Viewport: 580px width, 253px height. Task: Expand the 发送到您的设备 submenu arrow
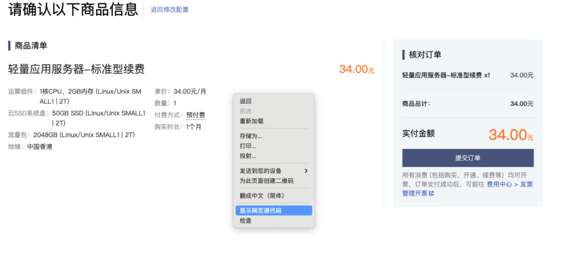[306, 171]
